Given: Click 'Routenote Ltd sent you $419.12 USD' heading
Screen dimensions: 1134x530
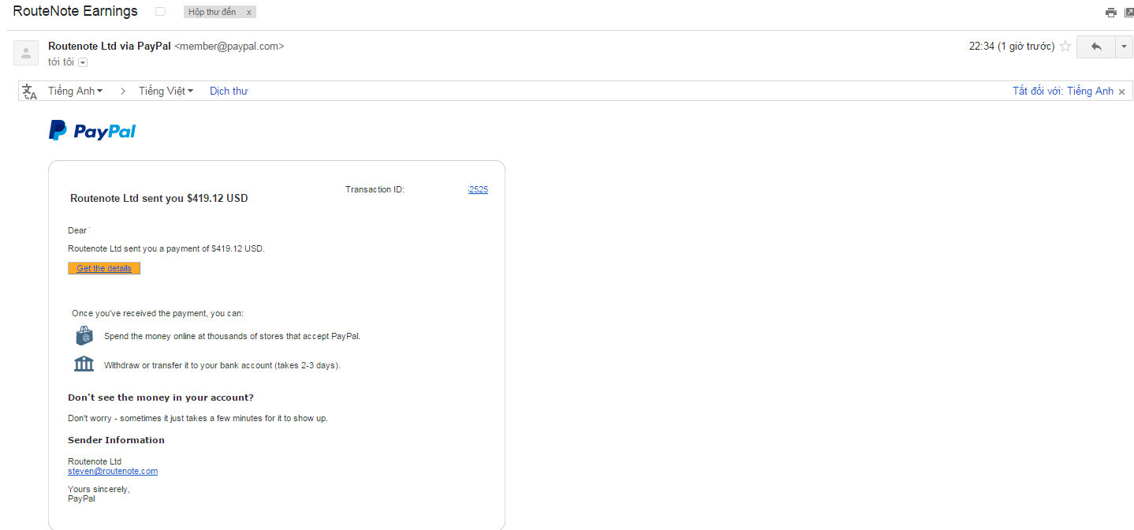Looking at the screenshot, I should coord(159,199).
